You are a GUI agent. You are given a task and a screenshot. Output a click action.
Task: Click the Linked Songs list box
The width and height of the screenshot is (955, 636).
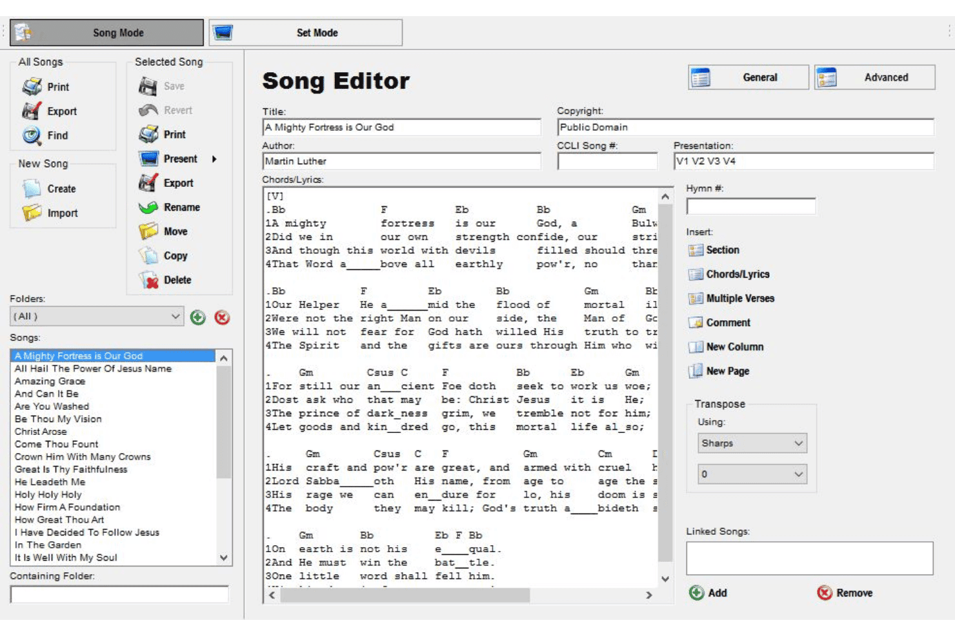[809, 558]
